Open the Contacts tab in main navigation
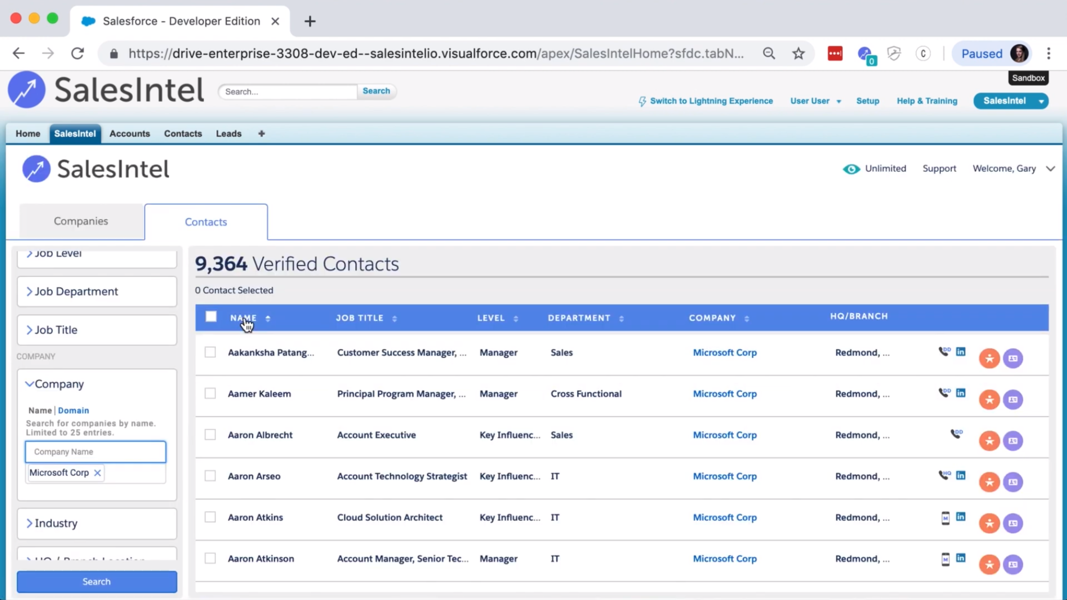This screenshot has height=600, width=1067. [183, 133]
